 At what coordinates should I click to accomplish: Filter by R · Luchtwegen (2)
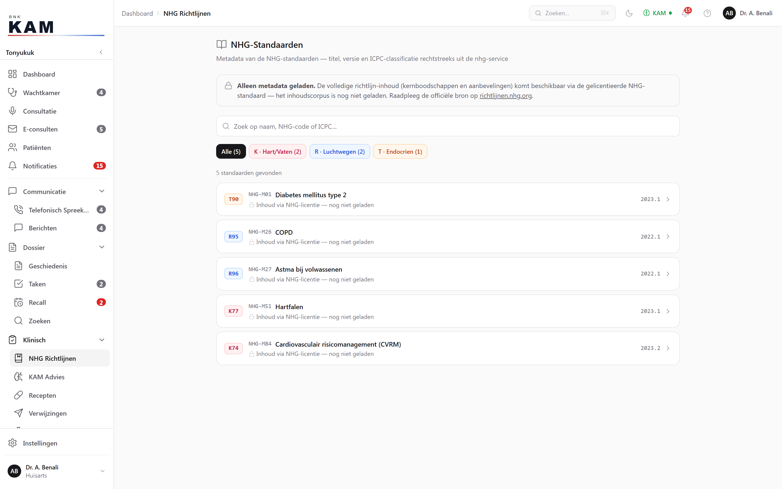340,151
